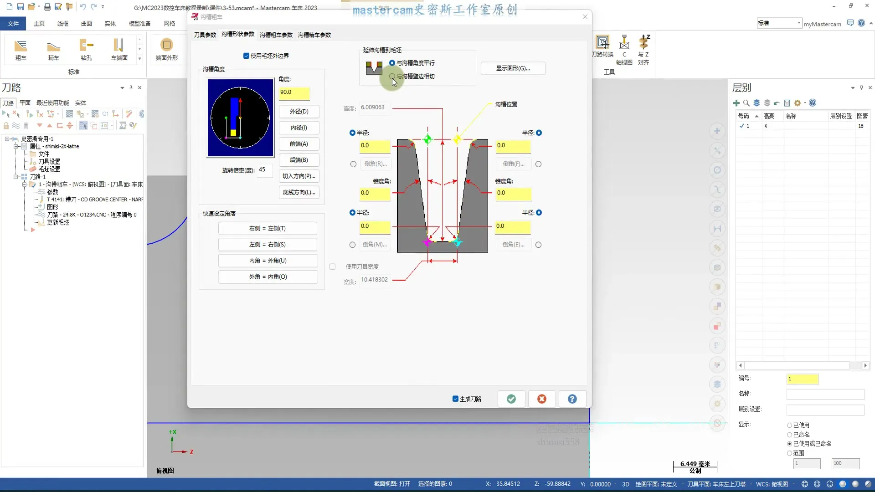Open the 文件 menu
Viewport: 875px width, 492px height.
[13, 24]
